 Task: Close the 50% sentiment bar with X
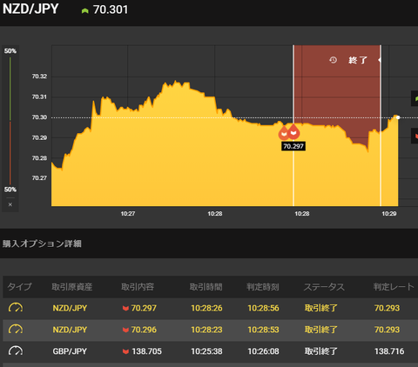10,204
